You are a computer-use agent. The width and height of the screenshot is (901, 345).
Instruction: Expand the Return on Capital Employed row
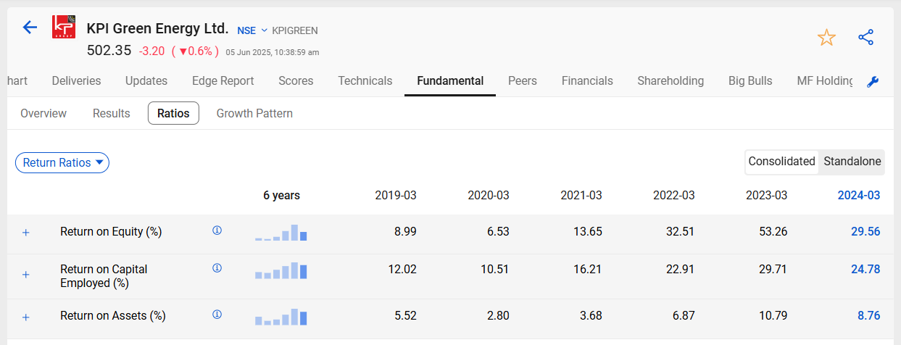coord(26,275)
